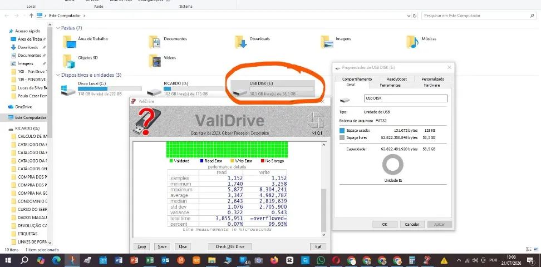Switch to the ReadyBoost tab
This screenshot has width=541, height=267.
tap(396, 79)
